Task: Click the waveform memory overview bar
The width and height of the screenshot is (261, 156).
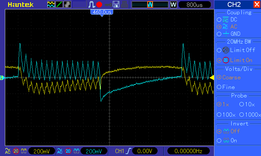Action: 150,5
